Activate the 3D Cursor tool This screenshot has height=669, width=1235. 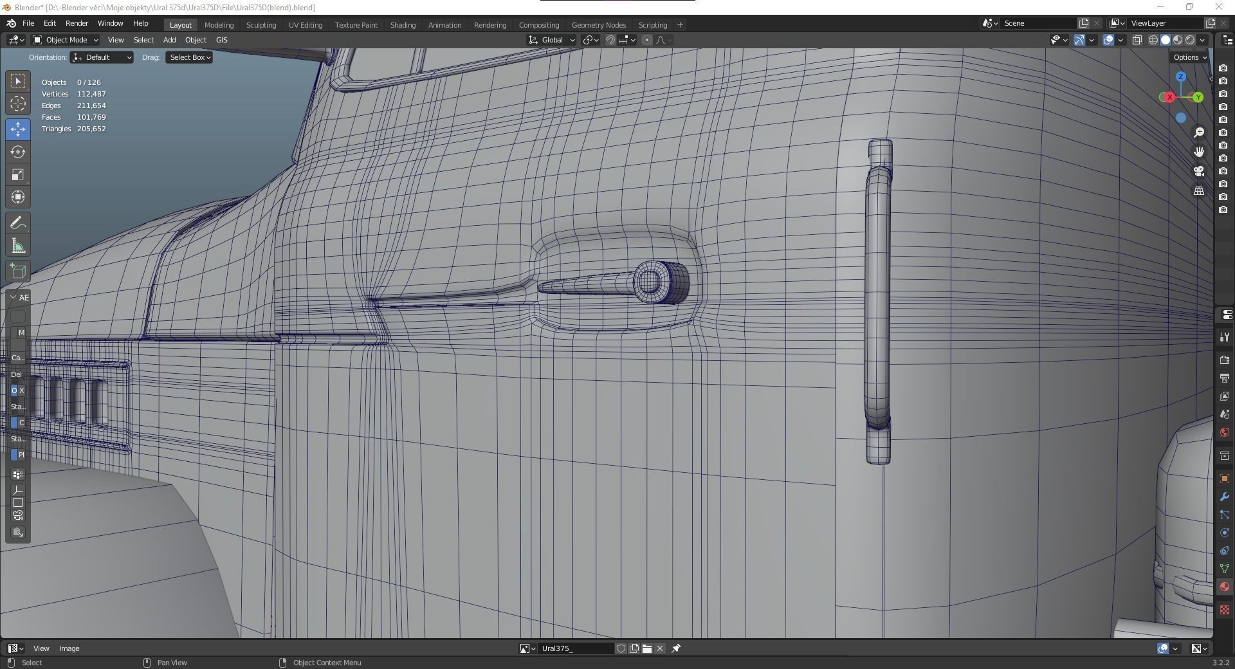18,104
